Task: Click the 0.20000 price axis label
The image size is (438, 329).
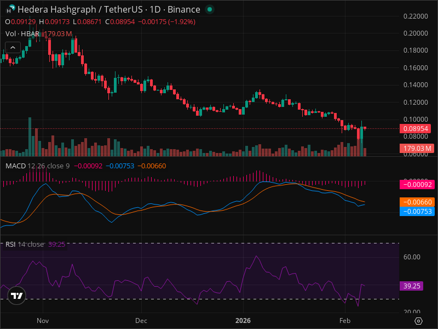Action: tap(416, 33)
